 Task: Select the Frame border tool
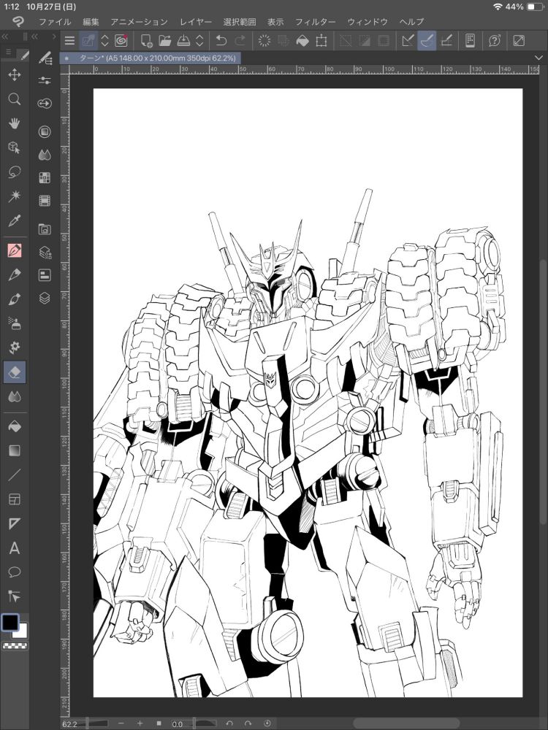coord(15,499)
